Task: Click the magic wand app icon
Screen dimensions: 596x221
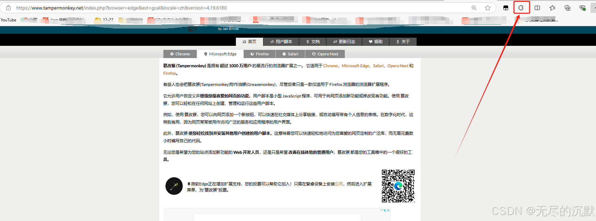Action: tap(174, 186)
